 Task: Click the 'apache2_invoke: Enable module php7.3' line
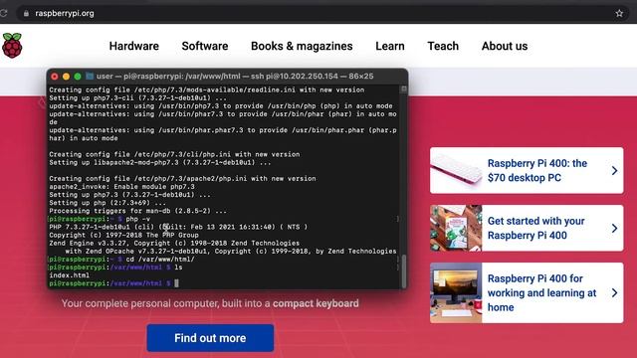point(121,187)
